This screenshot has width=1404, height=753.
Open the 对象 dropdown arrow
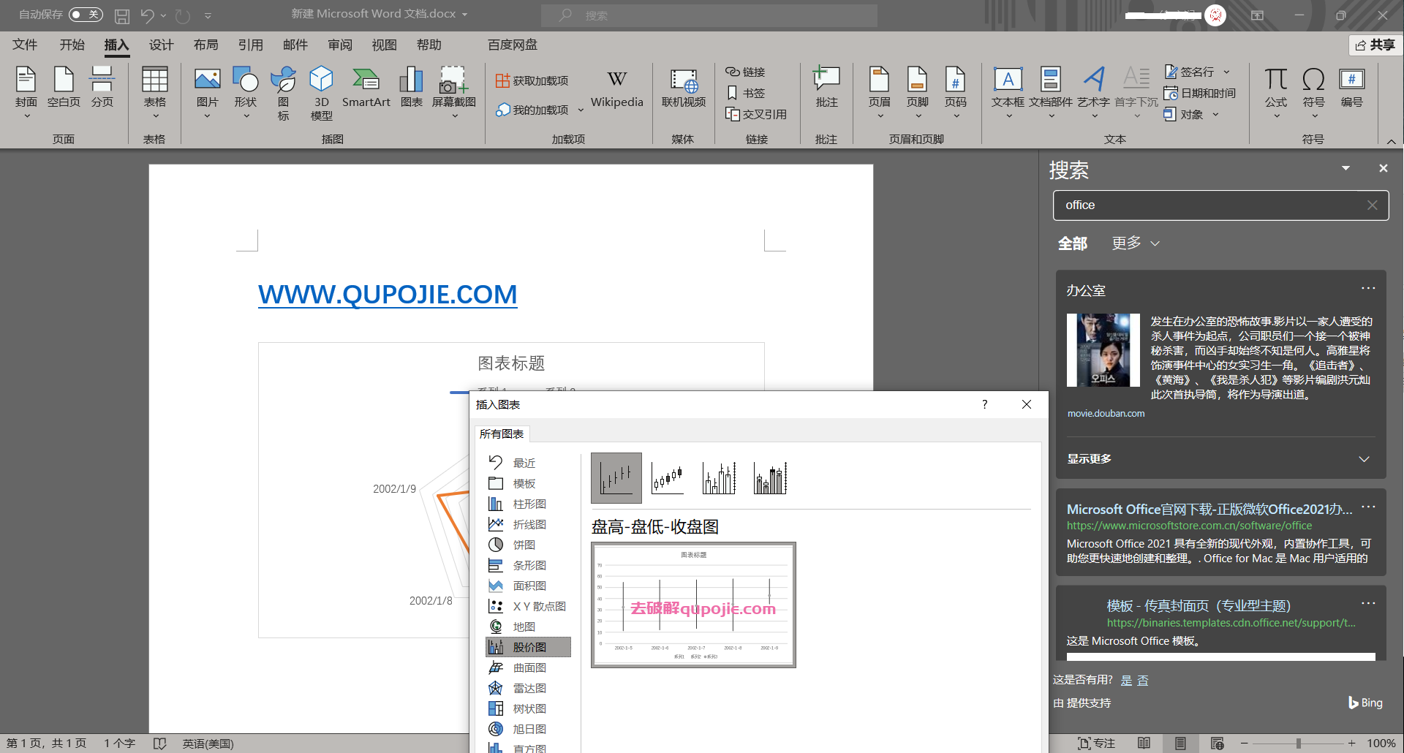pyautogui.click(x=1215, y=114)
